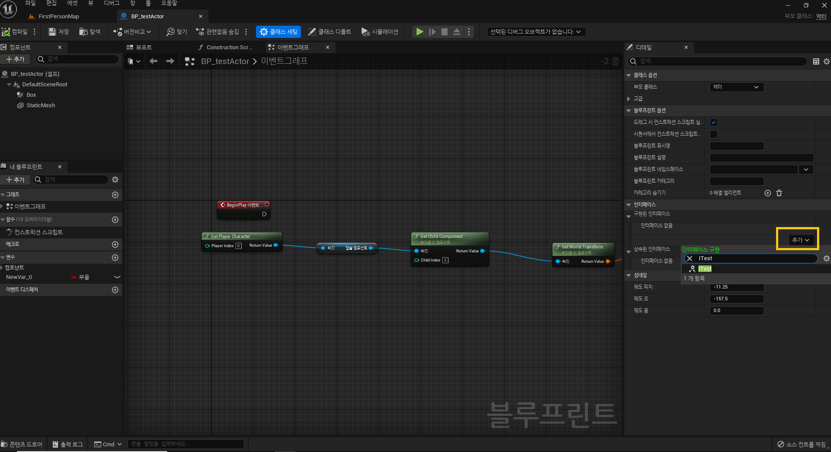Toggle Hide Unrelated (관련없음 숨김)
Screen dimensions: 831x452
(x=218, y=32)
